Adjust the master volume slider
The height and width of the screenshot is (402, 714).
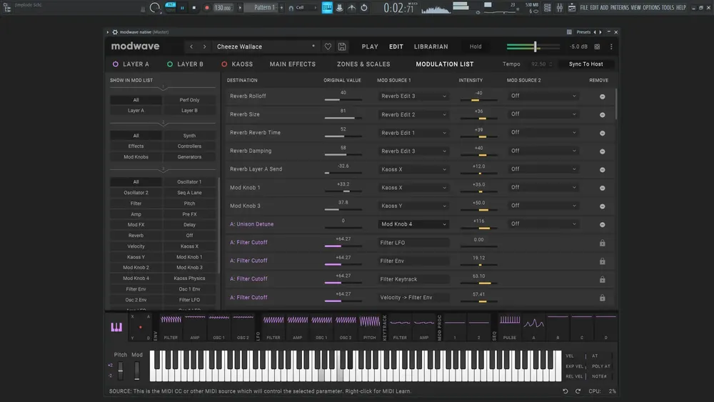pyautogui.click(x=533, y=46)
